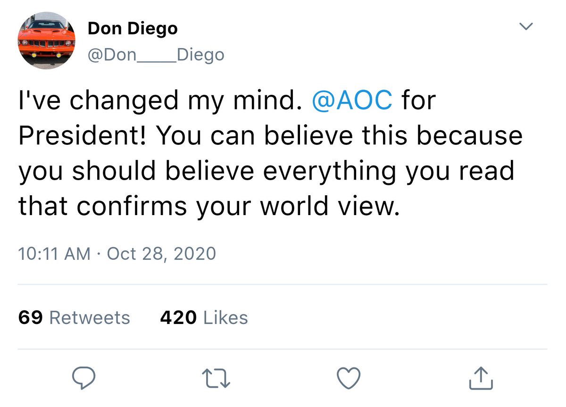Image resolution: width=566 pixels, height=407 pixels.
Task: Retweet the post with the retweet arrows icon
Action: tap(216, 378)
